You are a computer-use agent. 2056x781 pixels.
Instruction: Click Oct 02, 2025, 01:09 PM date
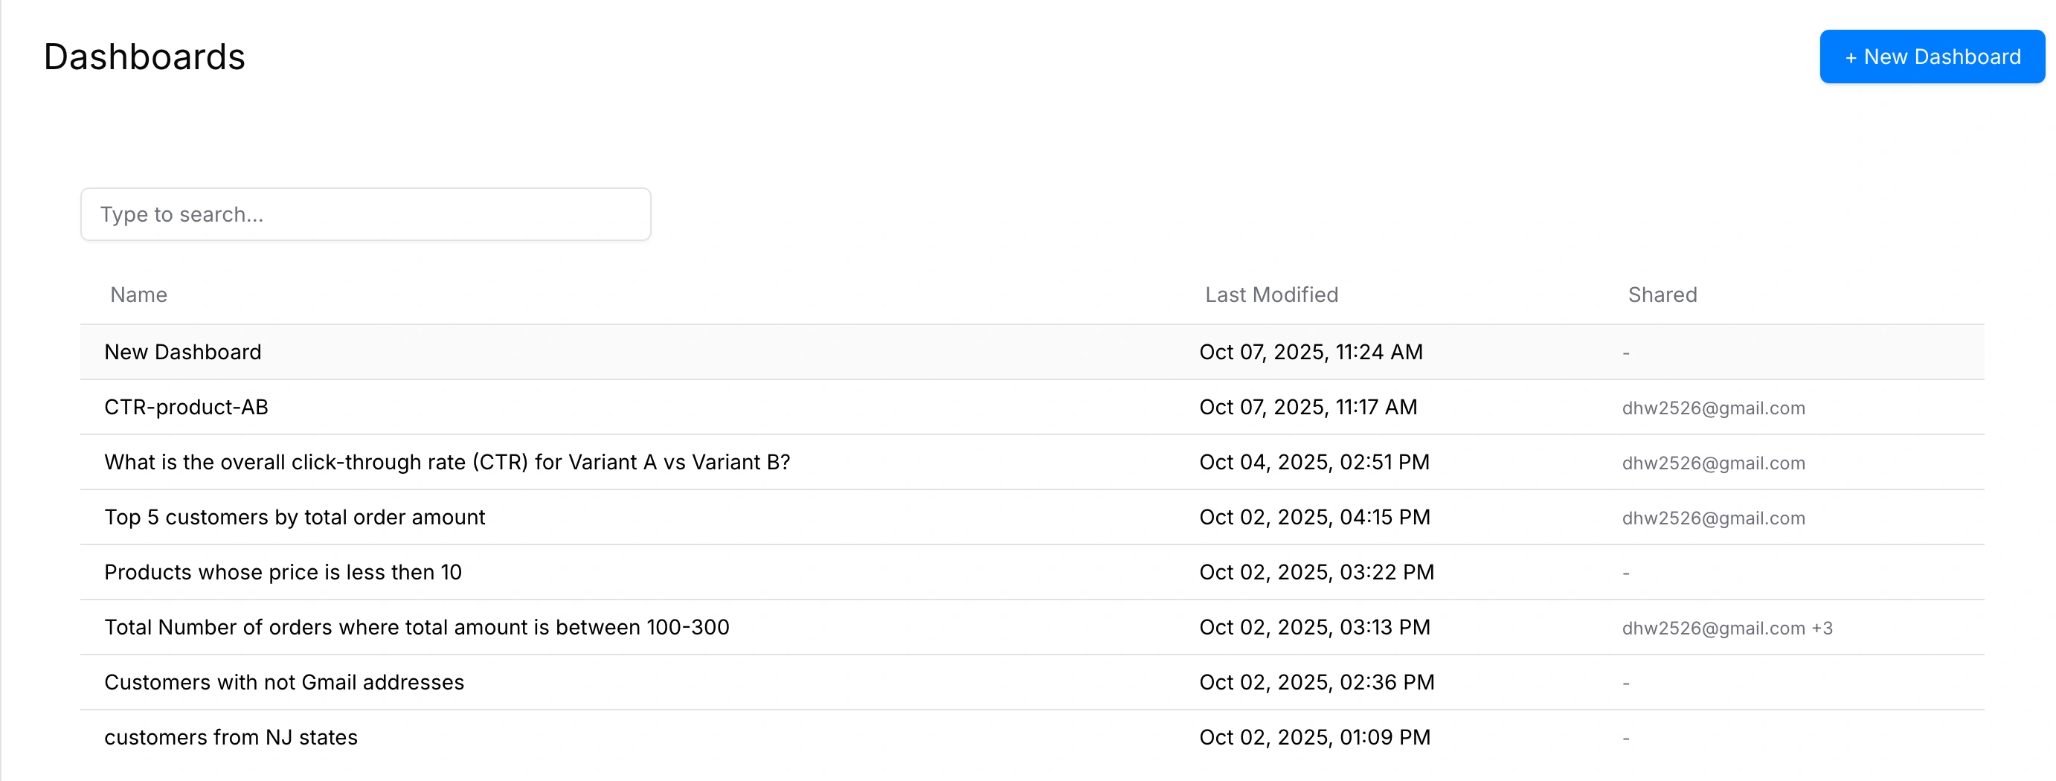[1314, 737]
